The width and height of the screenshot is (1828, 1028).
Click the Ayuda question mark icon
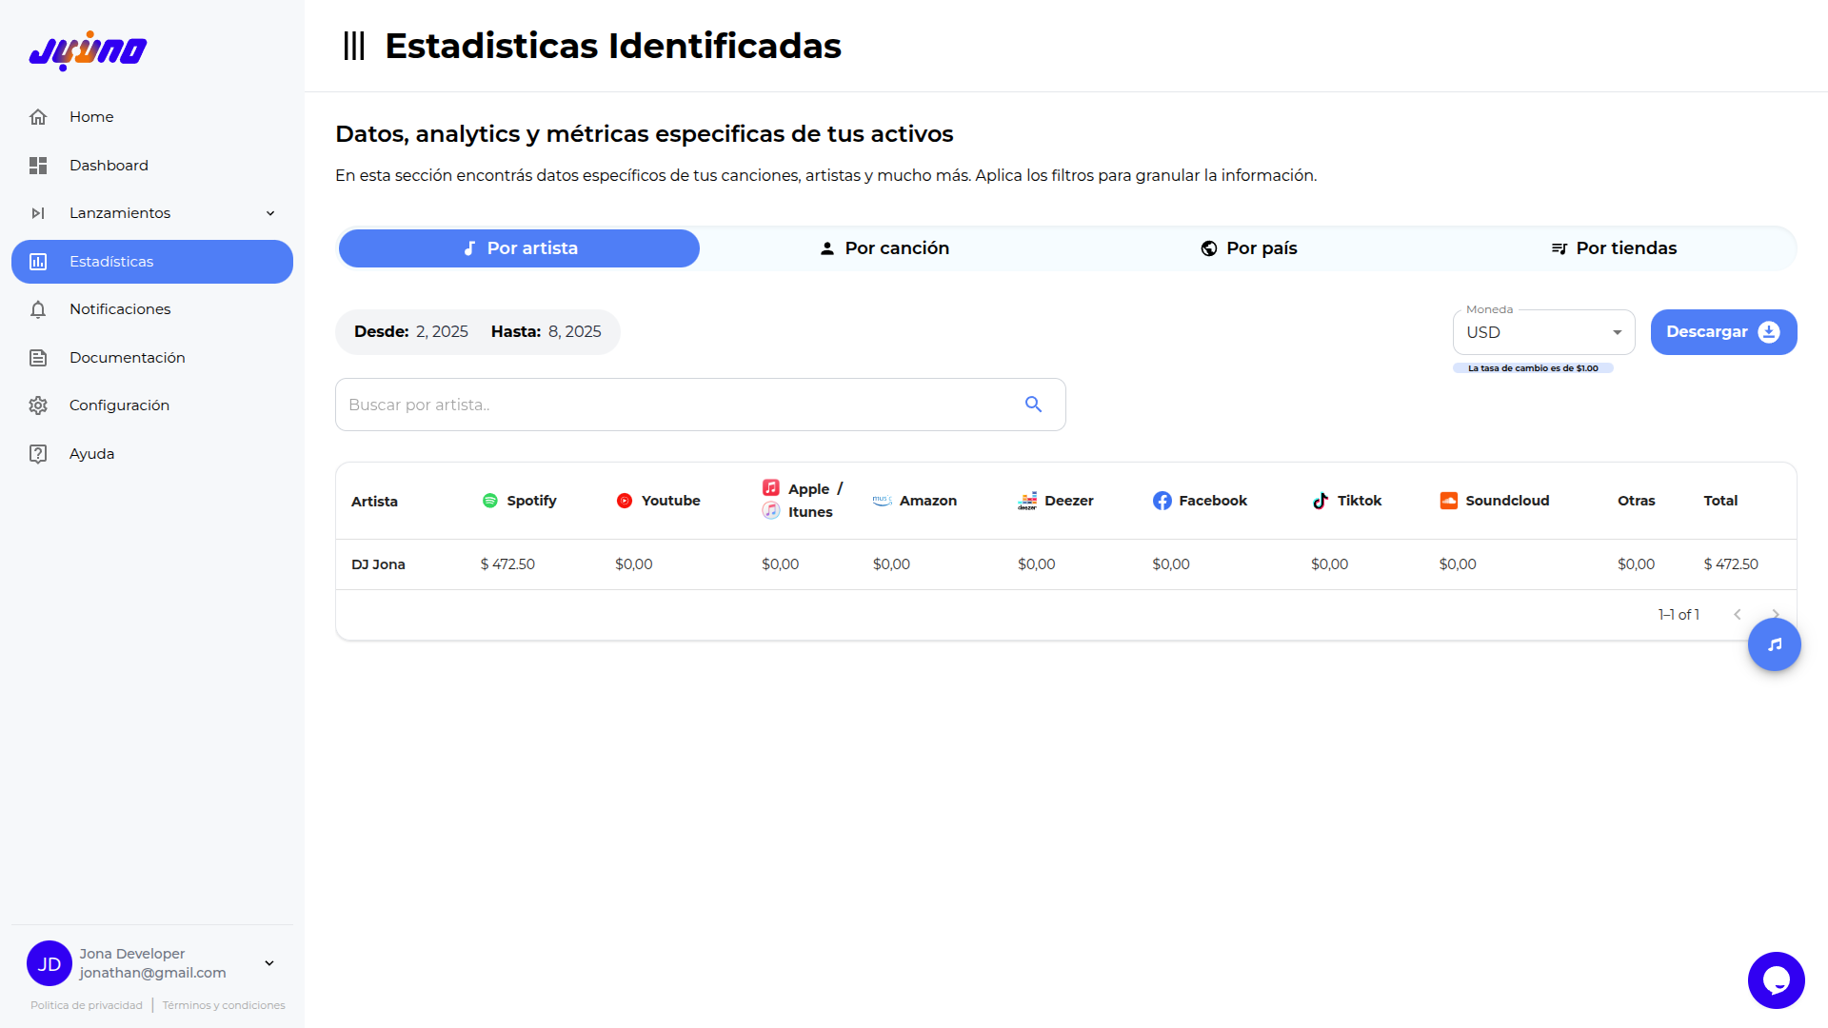[38, 454]
